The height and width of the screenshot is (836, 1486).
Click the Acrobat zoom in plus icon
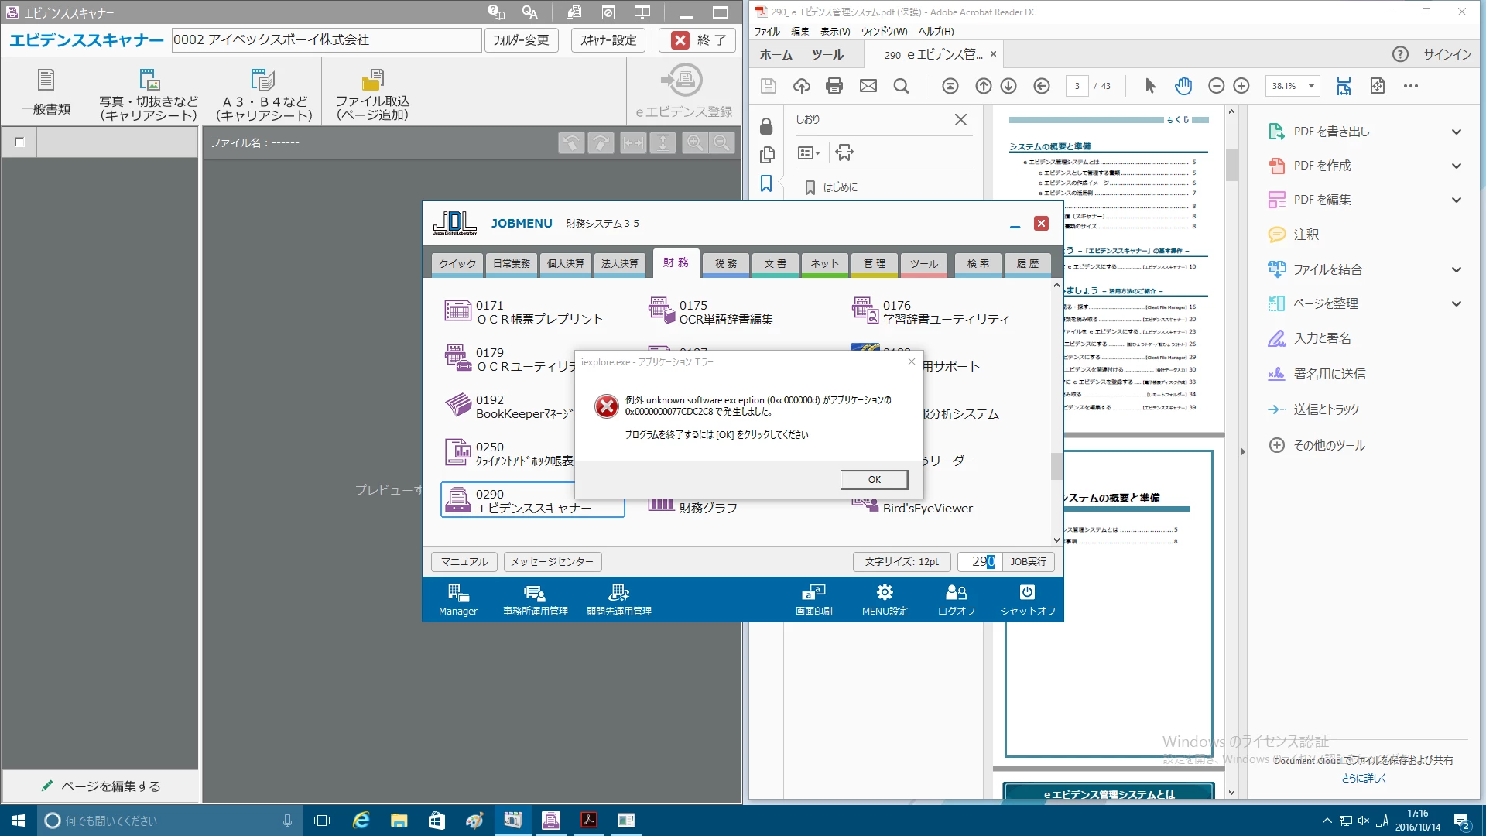coord(1241,86)
